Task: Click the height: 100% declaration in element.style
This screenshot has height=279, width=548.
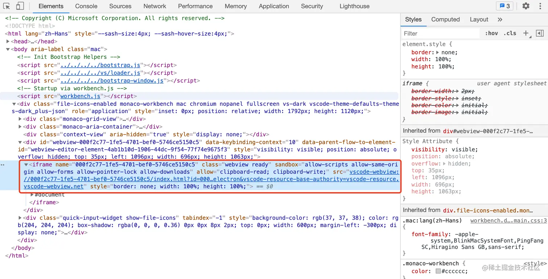Action: (x=433, y=67)
